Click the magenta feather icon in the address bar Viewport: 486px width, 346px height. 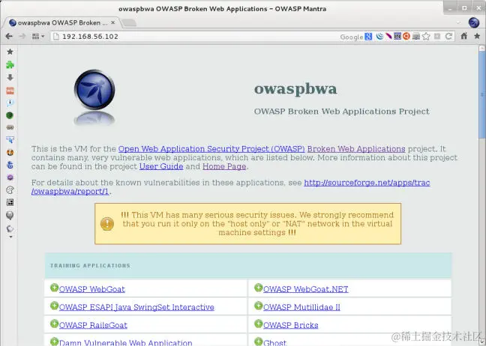pyautogui.click(x=388, y=36)
